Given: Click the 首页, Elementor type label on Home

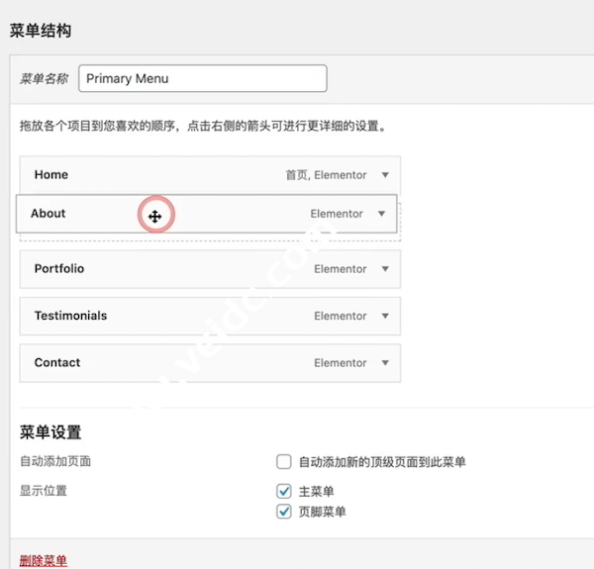Looking at the screenshot, I should (326, 175).
